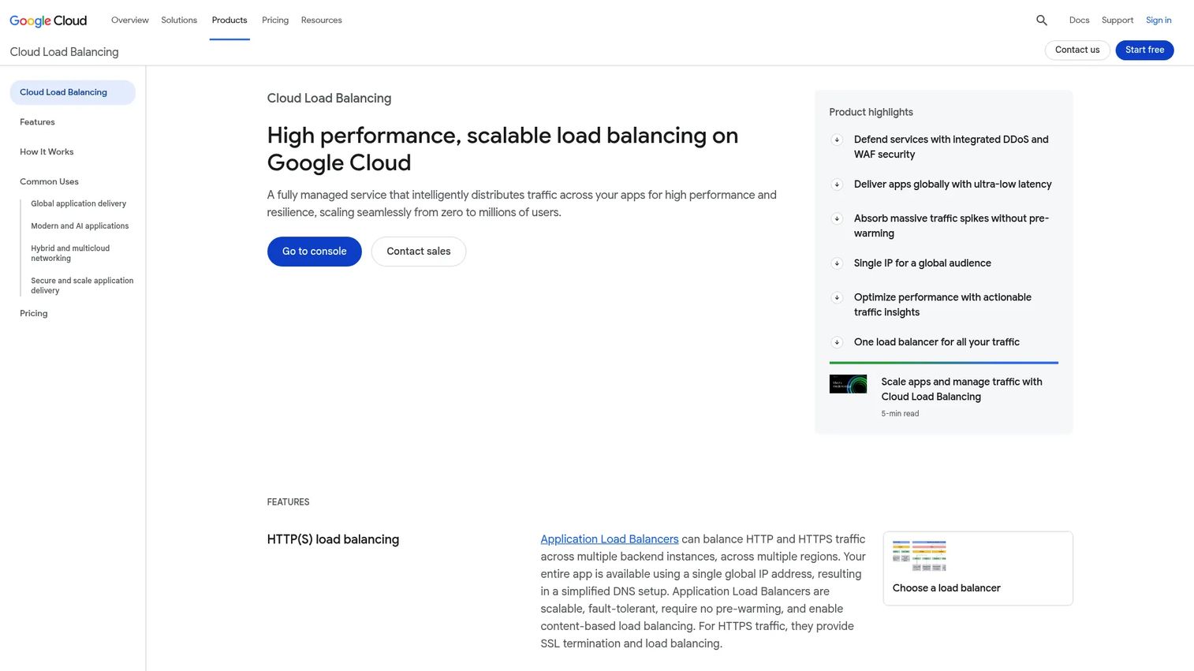Jump to Pricing in the sidebar

coord(34,314)
